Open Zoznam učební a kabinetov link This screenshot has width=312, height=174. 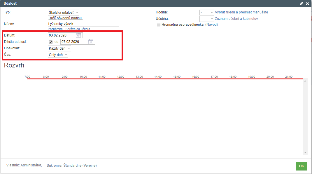(x=236, y=18)
